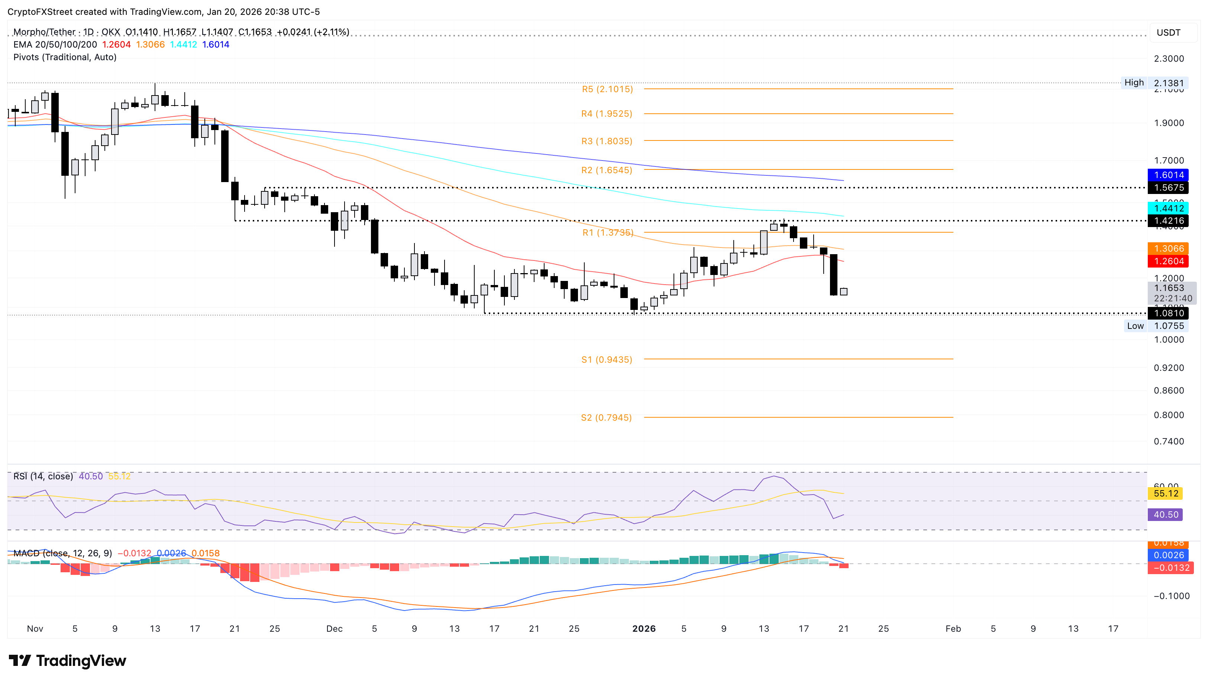Click the Feb label on time axis
The image size is (1208, 683).
pyautogui.click(x=953, y=629)
